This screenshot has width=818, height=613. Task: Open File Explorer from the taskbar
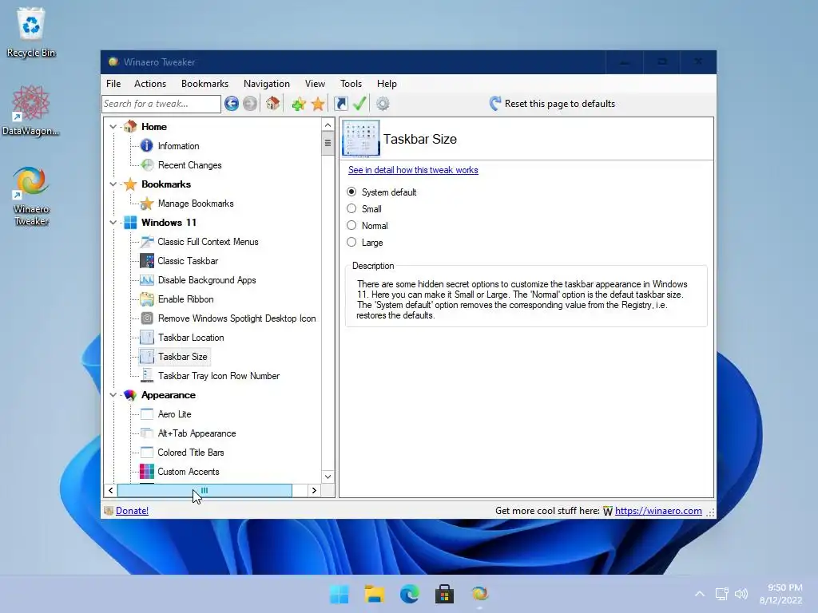point(374,594)
